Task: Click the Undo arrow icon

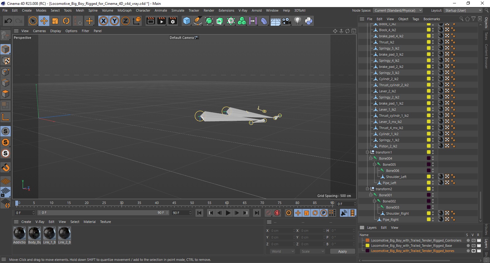Action: pos(8,21)
